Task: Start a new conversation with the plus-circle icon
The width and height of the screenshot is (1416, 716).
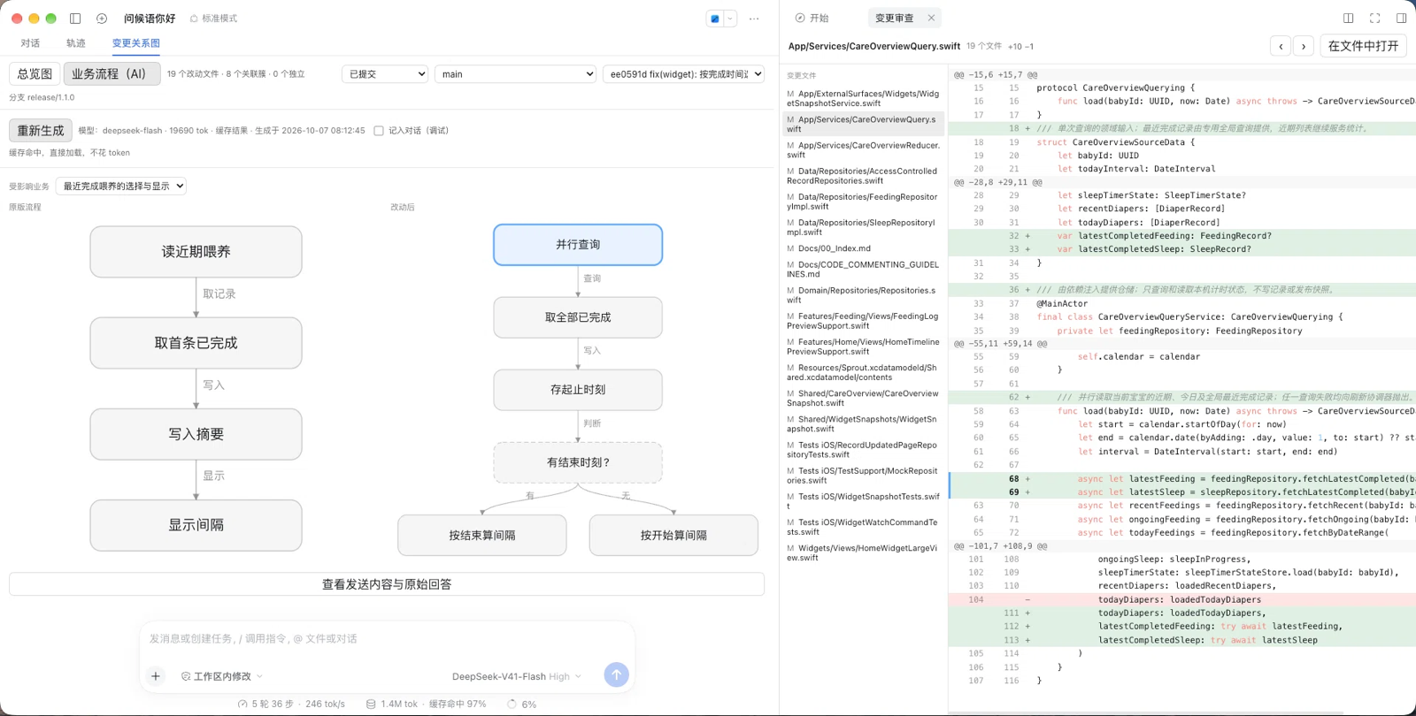Action: pyautogui.click(x=102, y=19)
